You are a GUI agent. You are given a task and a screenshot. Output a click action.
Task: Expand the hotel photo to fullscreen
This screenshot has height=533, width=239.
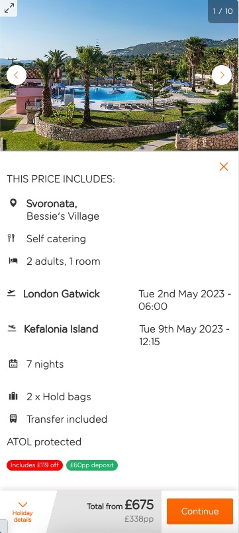[9, 8]
